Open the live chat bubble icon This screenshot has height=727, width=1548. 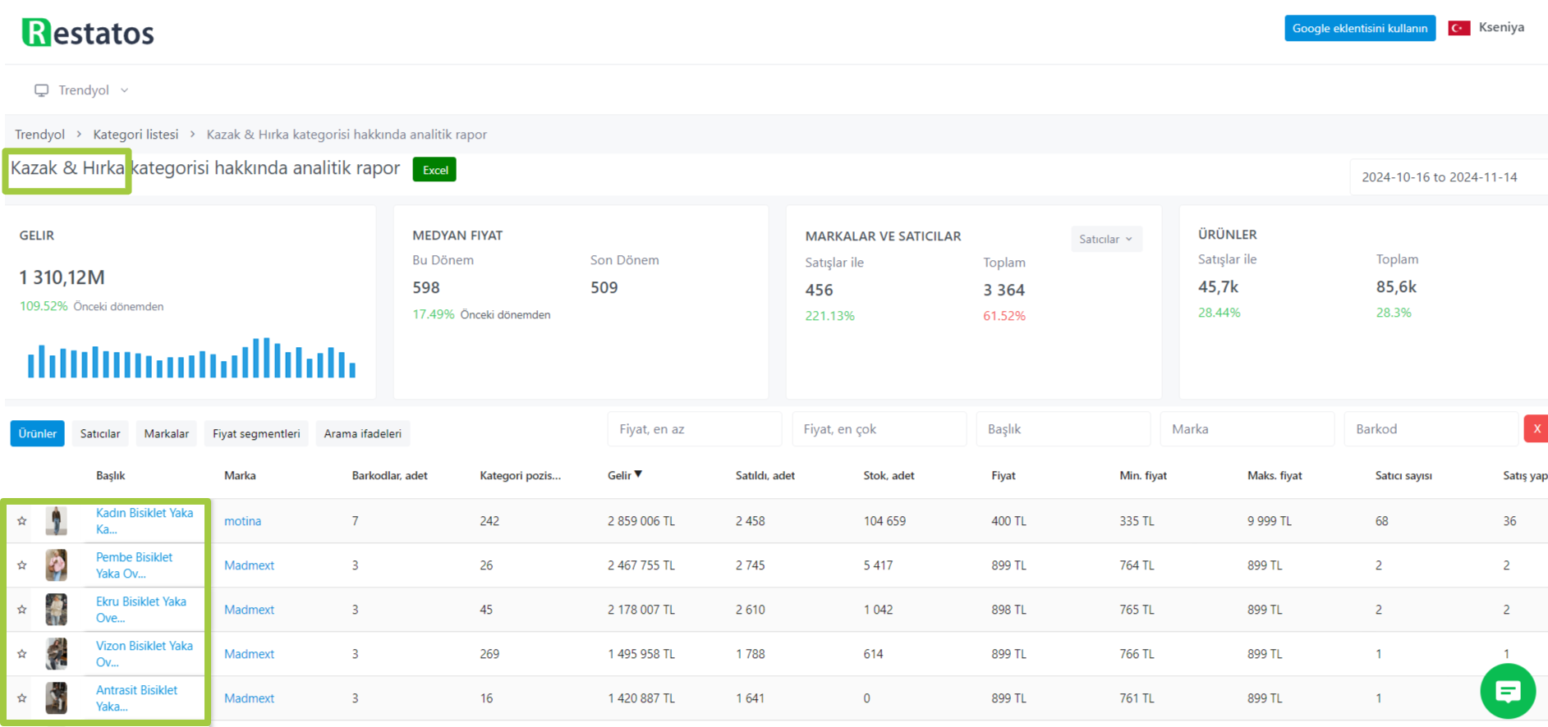point(1508,691)
